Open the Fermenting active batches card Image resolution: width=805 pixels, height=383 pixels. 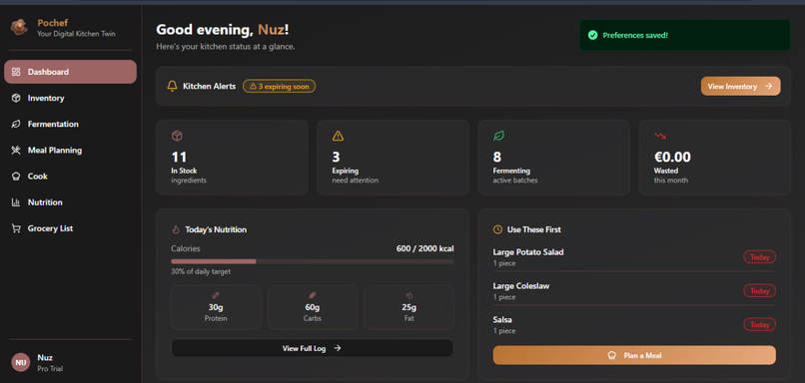click(554, 158)
